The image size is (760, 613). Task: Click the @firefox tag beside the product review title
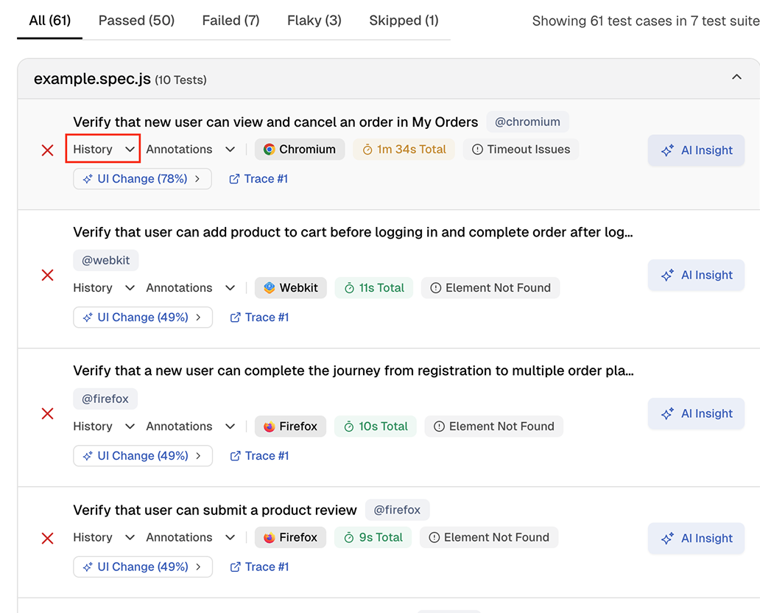tap(397, 510)
